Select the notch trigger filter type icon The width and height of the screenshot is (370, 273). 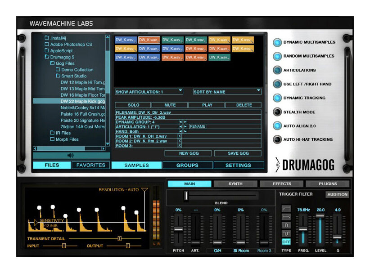click(x=286, y=233)
